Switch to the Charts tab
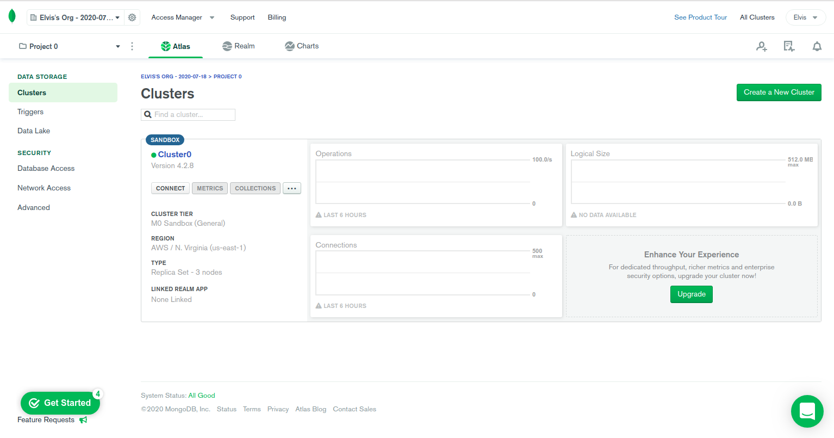Screen dimensions: 834x438 pyautogui.click(x=302, y=46)
